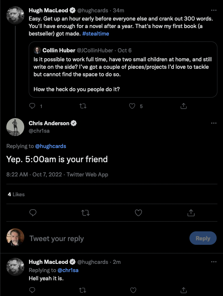Viewport: 223px width, 296px height.
Task: Retweet the 'Hell yeah it is' reply
Action: point(83,290)
